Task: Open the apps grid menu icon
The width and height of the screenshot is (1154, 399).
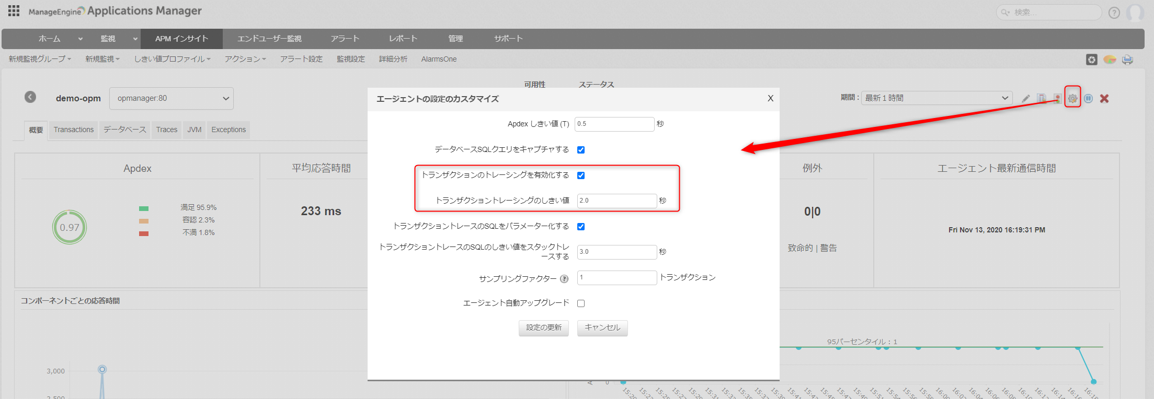Action: [14, 11]
